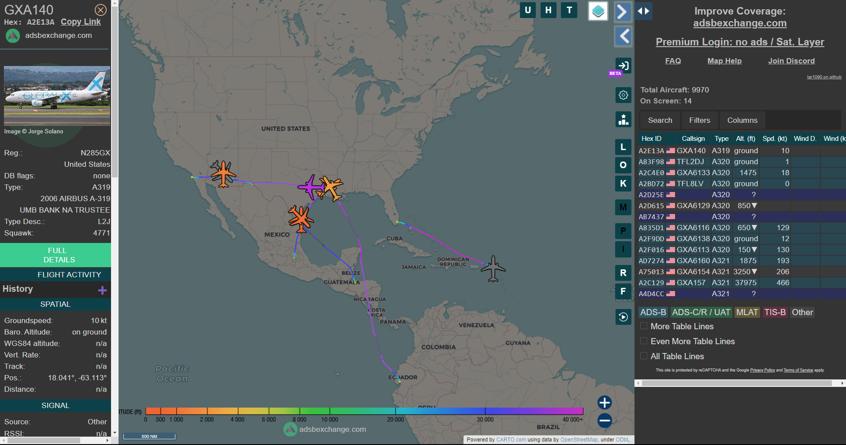846x445 pixels.
Task: Click the TIS-B legend color label
Action: click(775, 312)
